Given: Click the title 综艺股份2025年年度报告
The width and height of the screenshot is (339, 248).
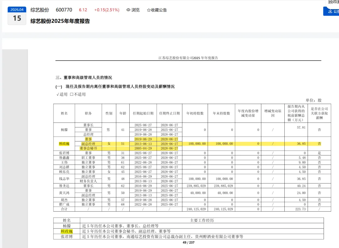Looking at the screenshot, I should click(60, 21).
